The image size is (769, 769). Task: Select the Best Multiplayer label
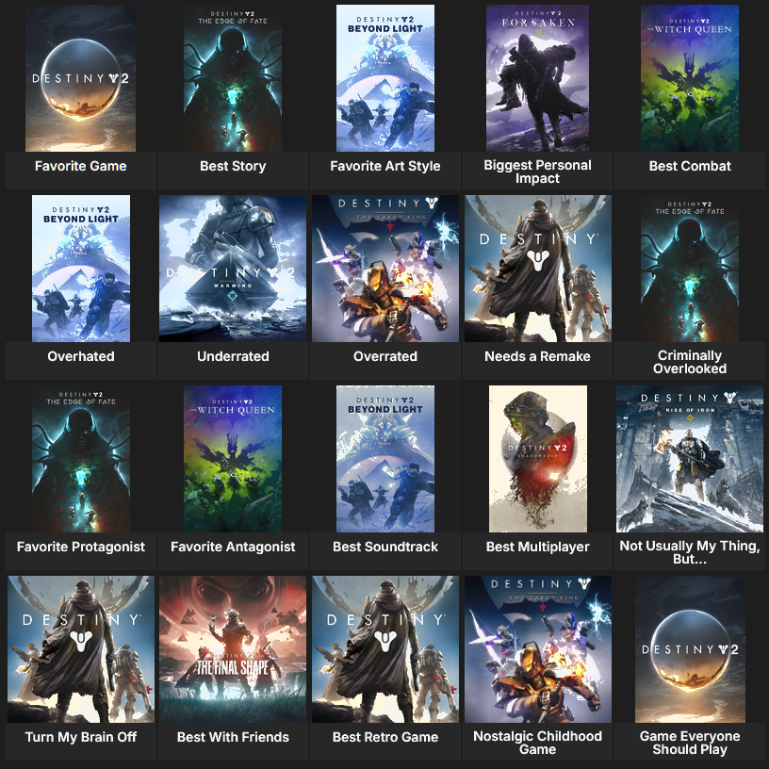pyautogui.click(x=537, y=547)
